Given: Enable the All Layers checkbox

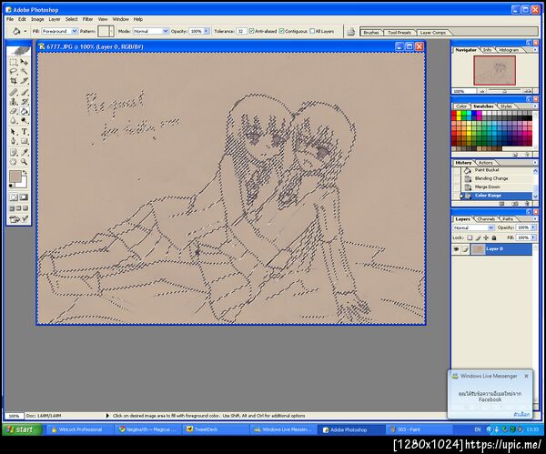Looking at the screenshot, I should tap(312, 31).
